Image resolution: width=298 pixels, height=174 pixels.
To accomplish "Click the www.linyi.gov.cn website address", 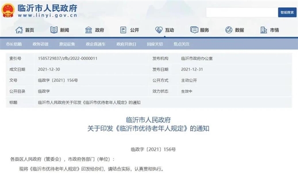I will click(47, 15).
